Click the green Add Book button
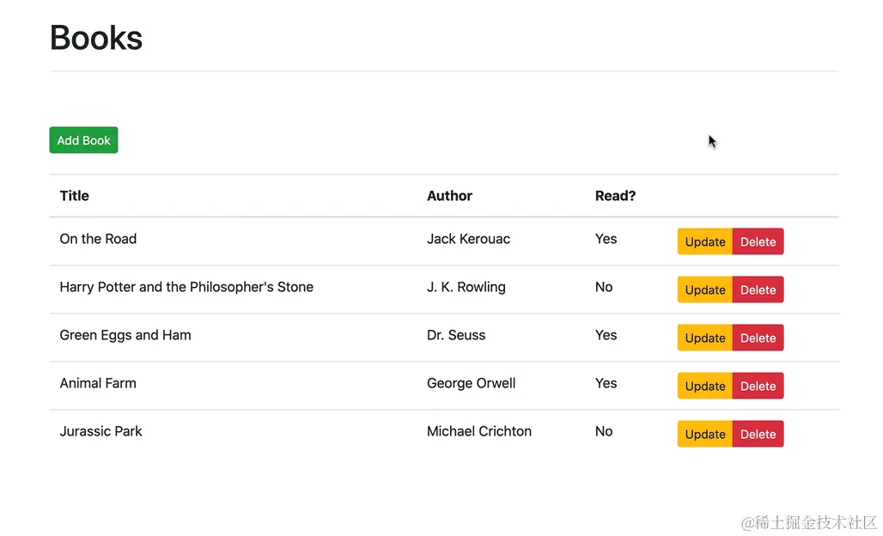Viewport: 883px width, 536px height. click(83, 140)
